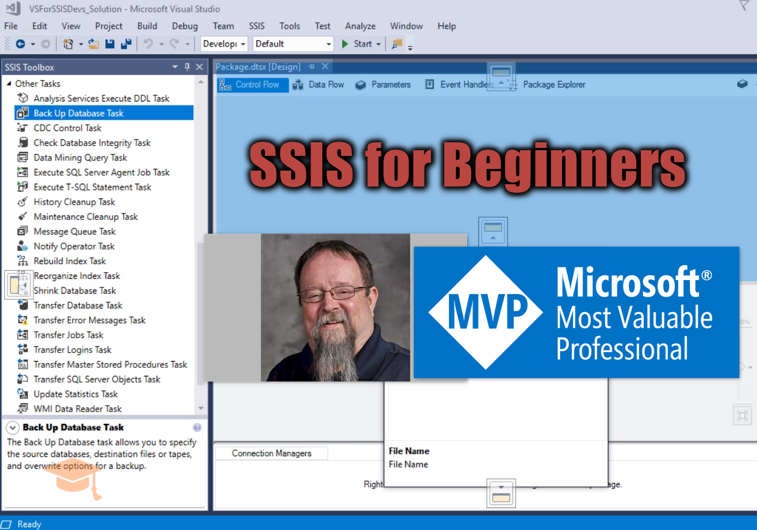Select Reorganize Index Task in the toolbox

coord(77,275)
